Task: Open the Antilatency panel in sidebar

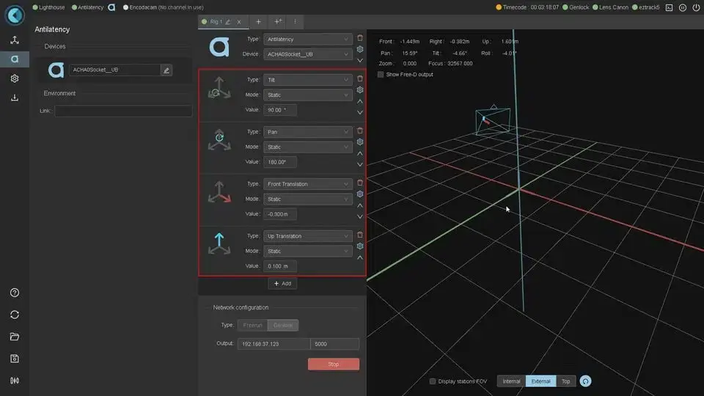Action: pyautogui.click(x=14, y=59)
